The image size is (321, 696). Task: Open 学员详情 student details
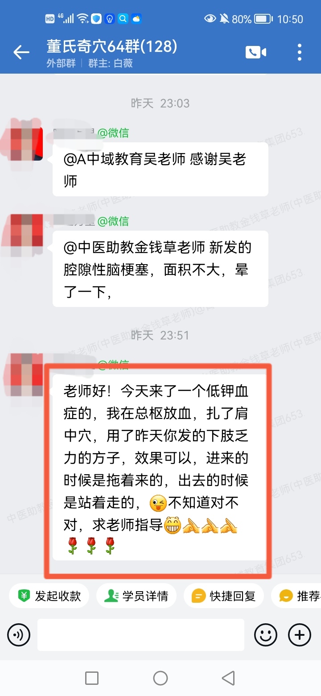pos(136,596)
